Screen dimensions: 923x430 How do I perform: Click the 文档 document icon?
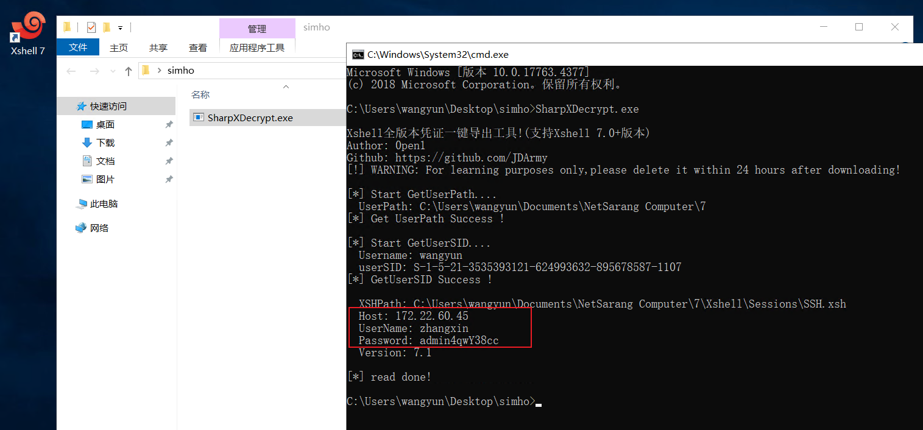click(x=87, y=161)
